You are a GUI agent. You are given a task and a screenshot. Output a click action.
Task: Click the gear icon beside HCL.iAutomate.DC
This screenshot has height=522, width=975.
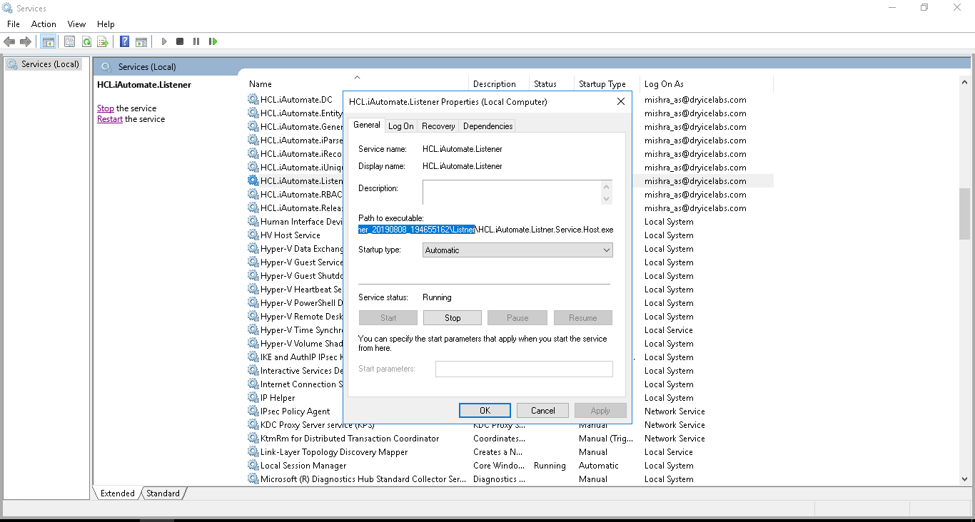(x=253, y=100)
